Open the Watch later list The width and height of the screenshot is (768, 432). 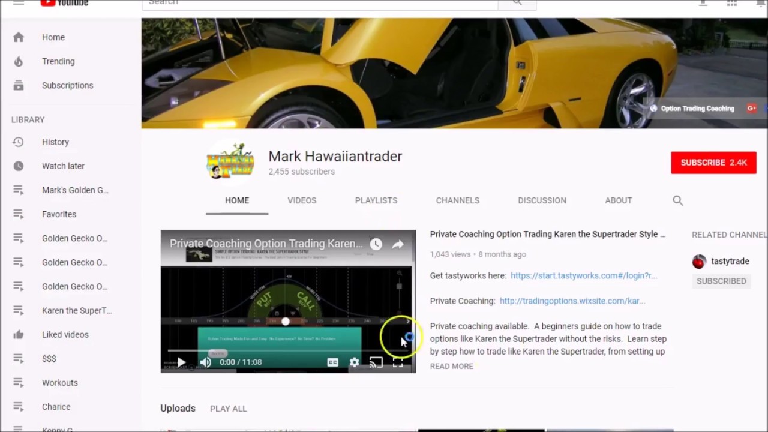pos(63,166)
